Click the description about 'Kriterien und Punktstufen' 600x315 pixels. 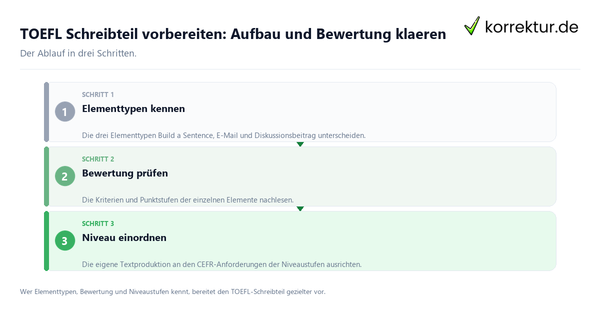coord(187,199)
